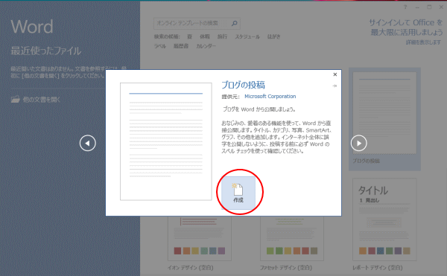Select suggested search ラベル
447x276 pixels.
coord(159,46)
